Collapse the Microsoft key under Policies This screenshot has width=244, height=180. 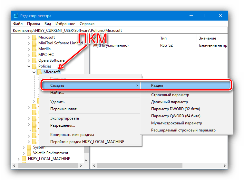pos(34,72)
